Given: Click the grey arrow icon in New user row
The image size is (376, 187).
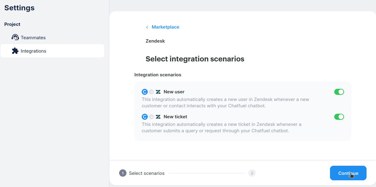Looking at the screenshot, I should (x=151, y=92).
